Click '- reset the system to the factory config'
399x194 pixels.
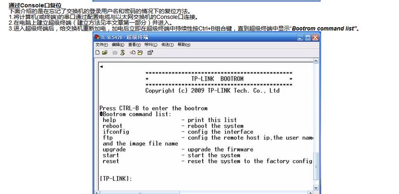(x=246, y=161)
